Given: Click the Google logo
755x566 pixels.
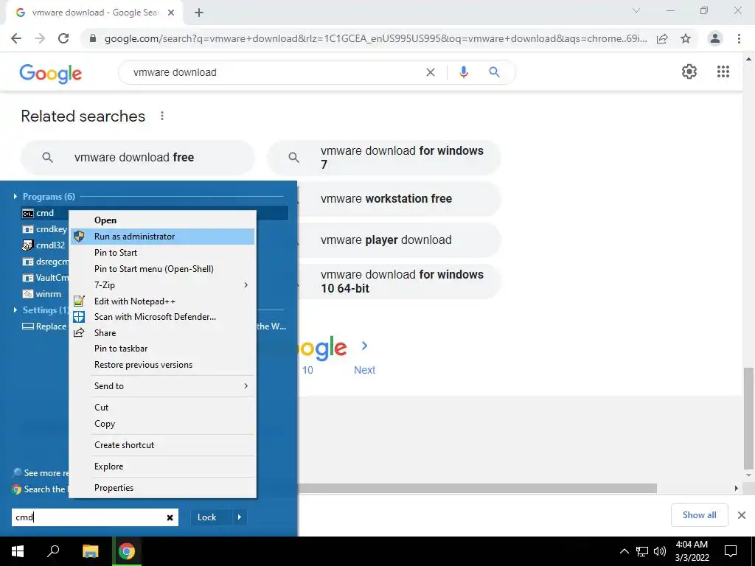Looking at the screenshot, I should point(51,74).
